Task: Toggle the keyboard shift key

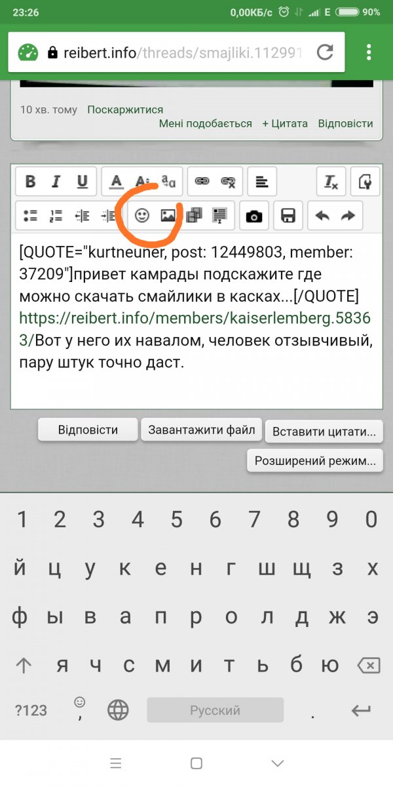Action: coord(24,666)
